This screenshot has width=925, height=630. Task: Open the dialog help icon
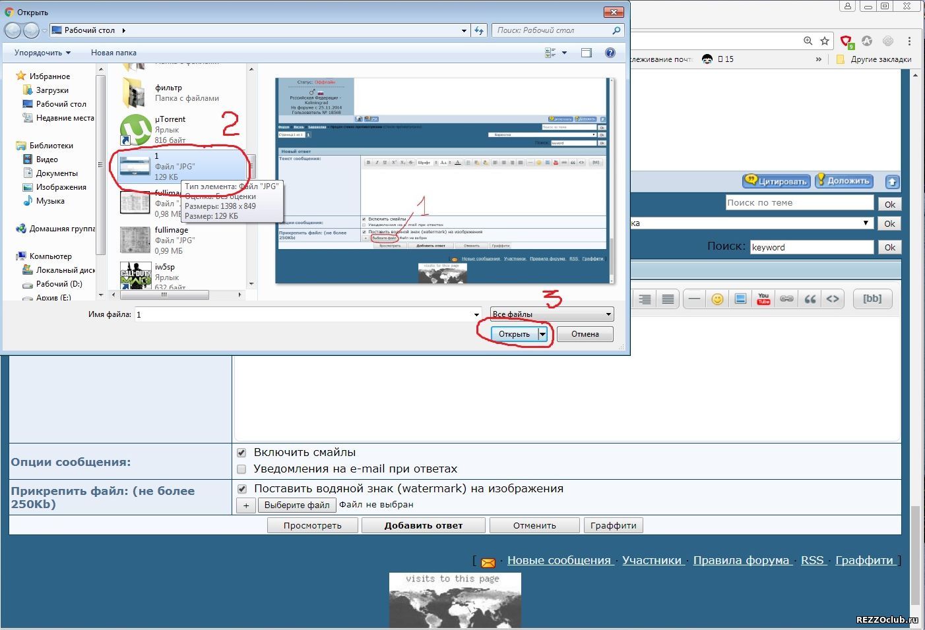click(x=610, y=53)
